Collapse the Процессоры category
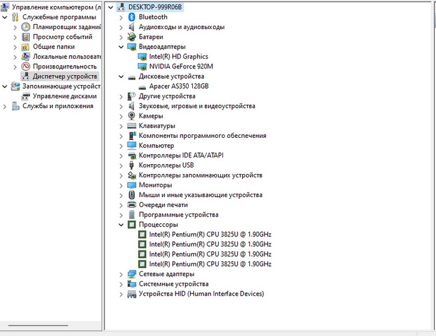 point(121,225)
